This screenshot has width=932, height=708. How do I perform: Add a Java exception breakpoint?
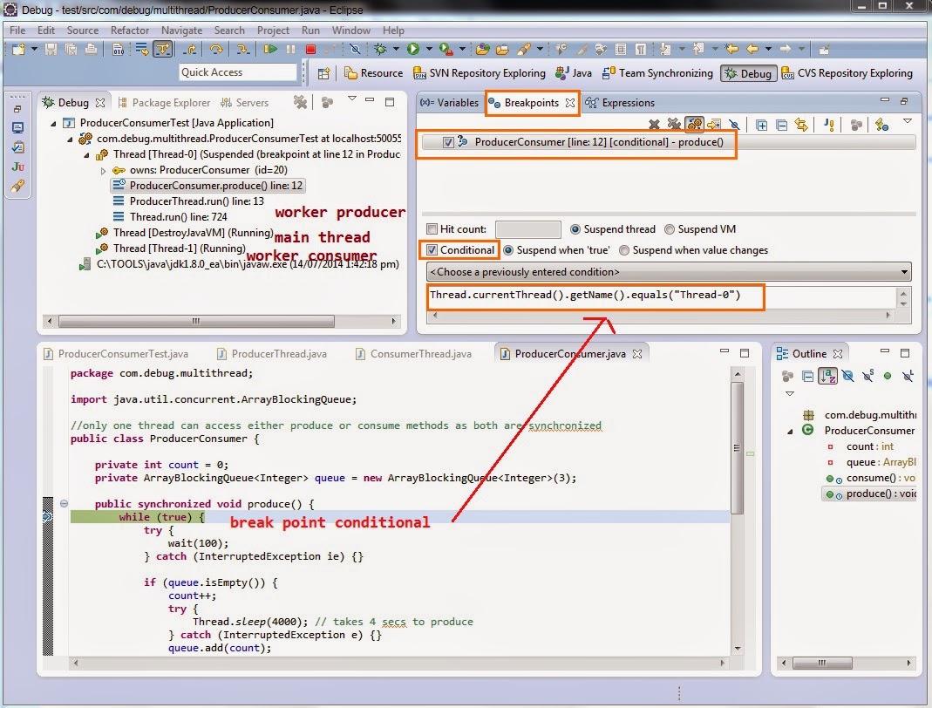(828, 125)
